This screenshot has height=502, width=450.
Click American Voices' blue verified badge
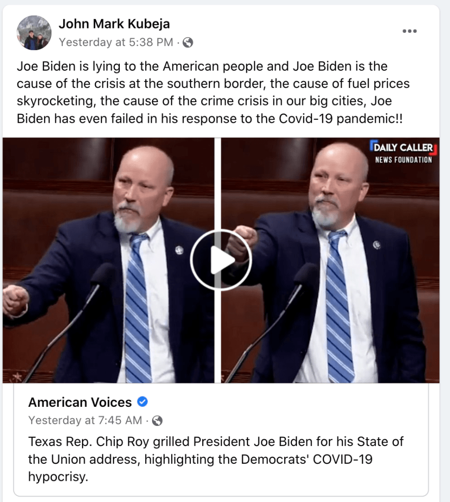click(x=142, y=401)
